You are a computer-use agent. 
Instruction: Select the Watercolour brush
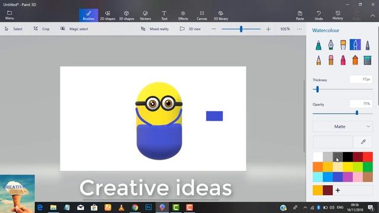pyautogui.click(x=355, y=45)
